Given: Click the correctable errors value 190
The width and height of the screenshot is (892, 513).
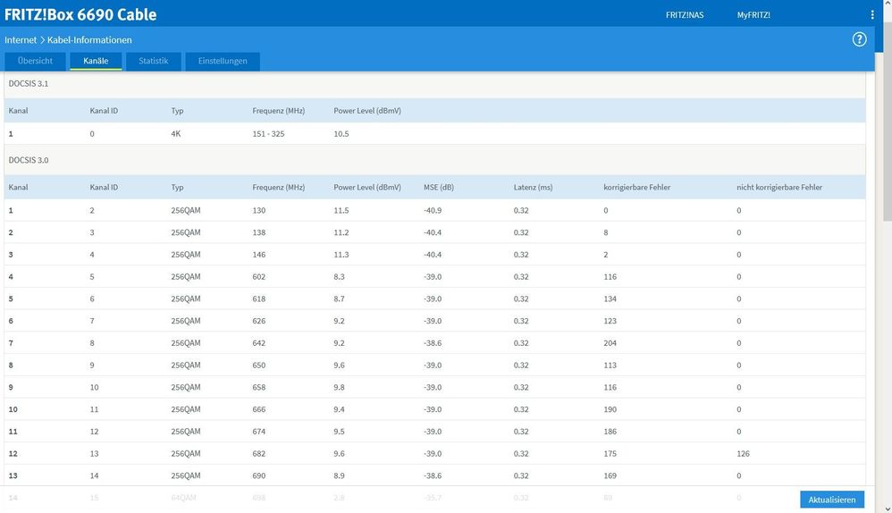Looking at the screenshot, I should 610,409.
